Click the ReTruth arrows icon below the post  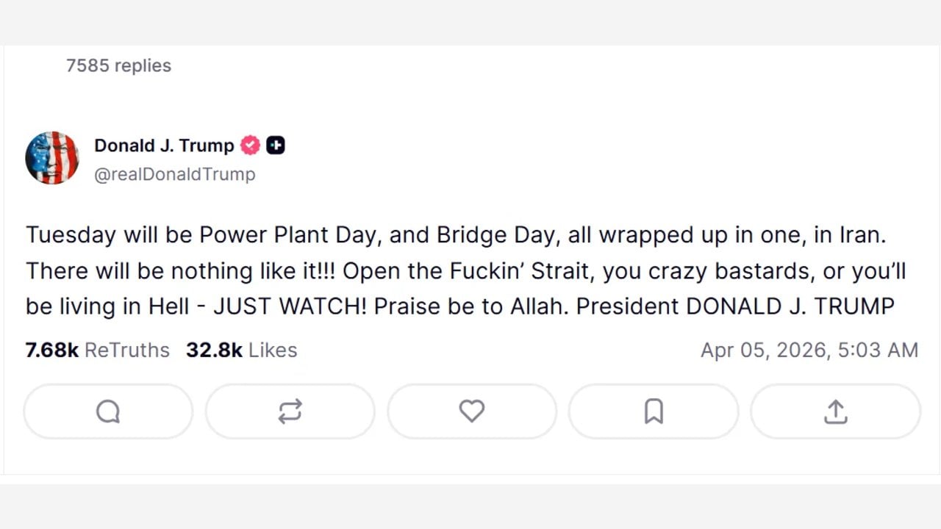click(290, 411)
